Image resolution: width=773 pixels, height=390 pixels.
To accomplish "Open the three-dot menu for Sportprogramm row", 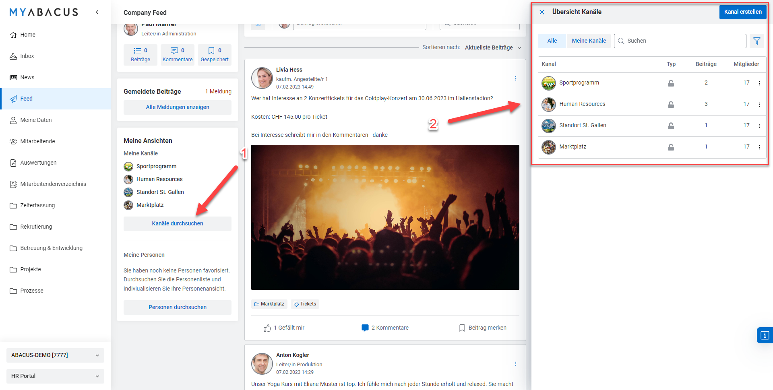I will pyautogui.click(x=759, y=83).
